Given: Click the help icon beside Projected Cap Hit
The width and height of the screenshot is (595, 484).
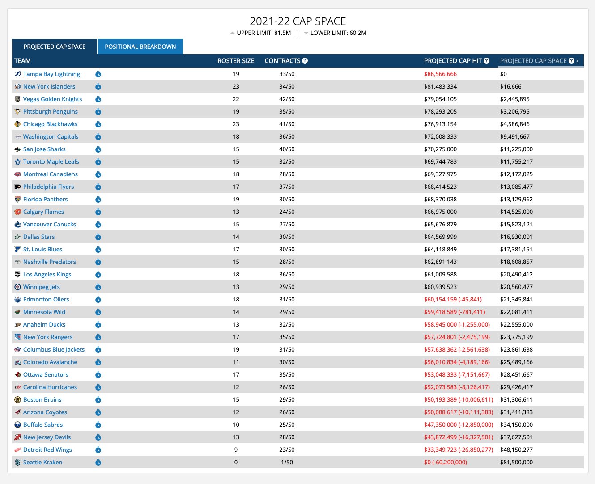Looking at the screenshot, I should pos(486,61).
